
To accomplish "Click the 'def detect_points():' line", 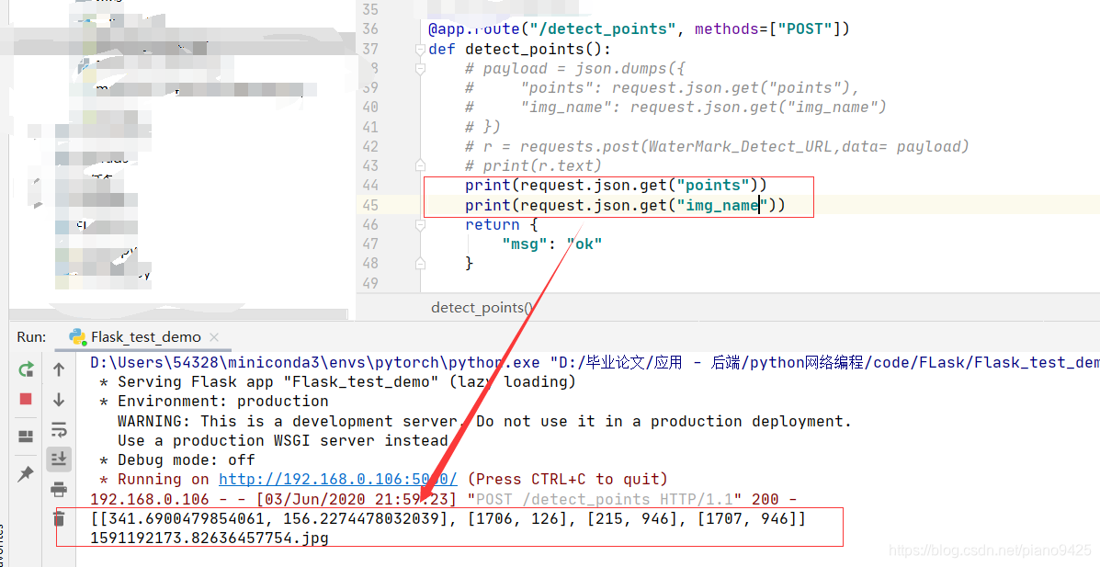I will pyautogui.click(x=519, y=49).
